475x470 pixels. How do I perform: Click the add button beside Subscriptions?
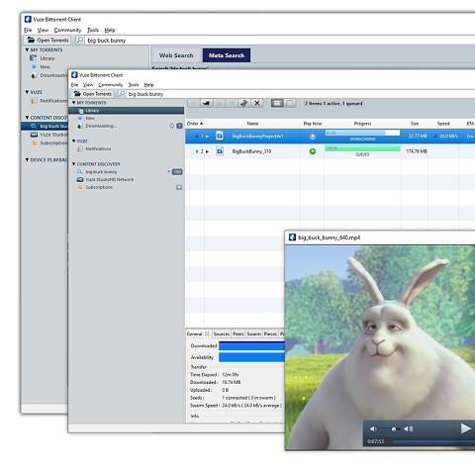179,187
